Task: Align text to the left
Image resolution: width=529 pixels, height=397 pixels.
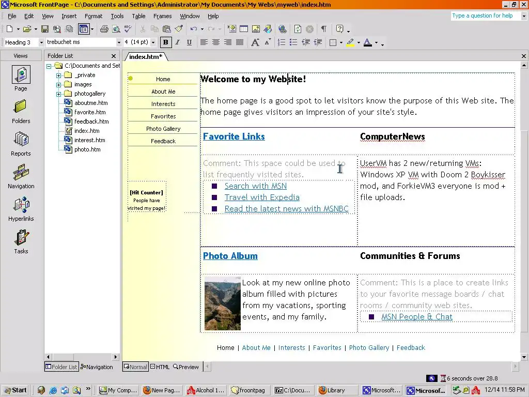Action: point(204,42)
